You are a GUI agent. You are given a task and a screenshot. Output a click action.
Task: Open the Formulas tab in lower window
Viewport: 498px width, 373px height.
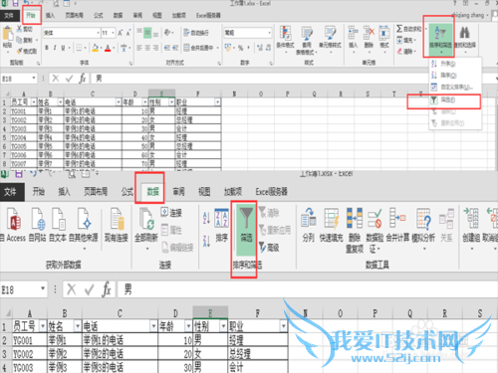coord(127,191)
